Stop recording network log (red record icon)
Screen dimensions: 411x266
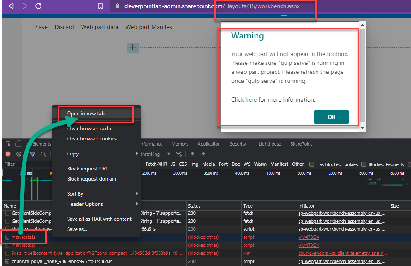[8, 154]
